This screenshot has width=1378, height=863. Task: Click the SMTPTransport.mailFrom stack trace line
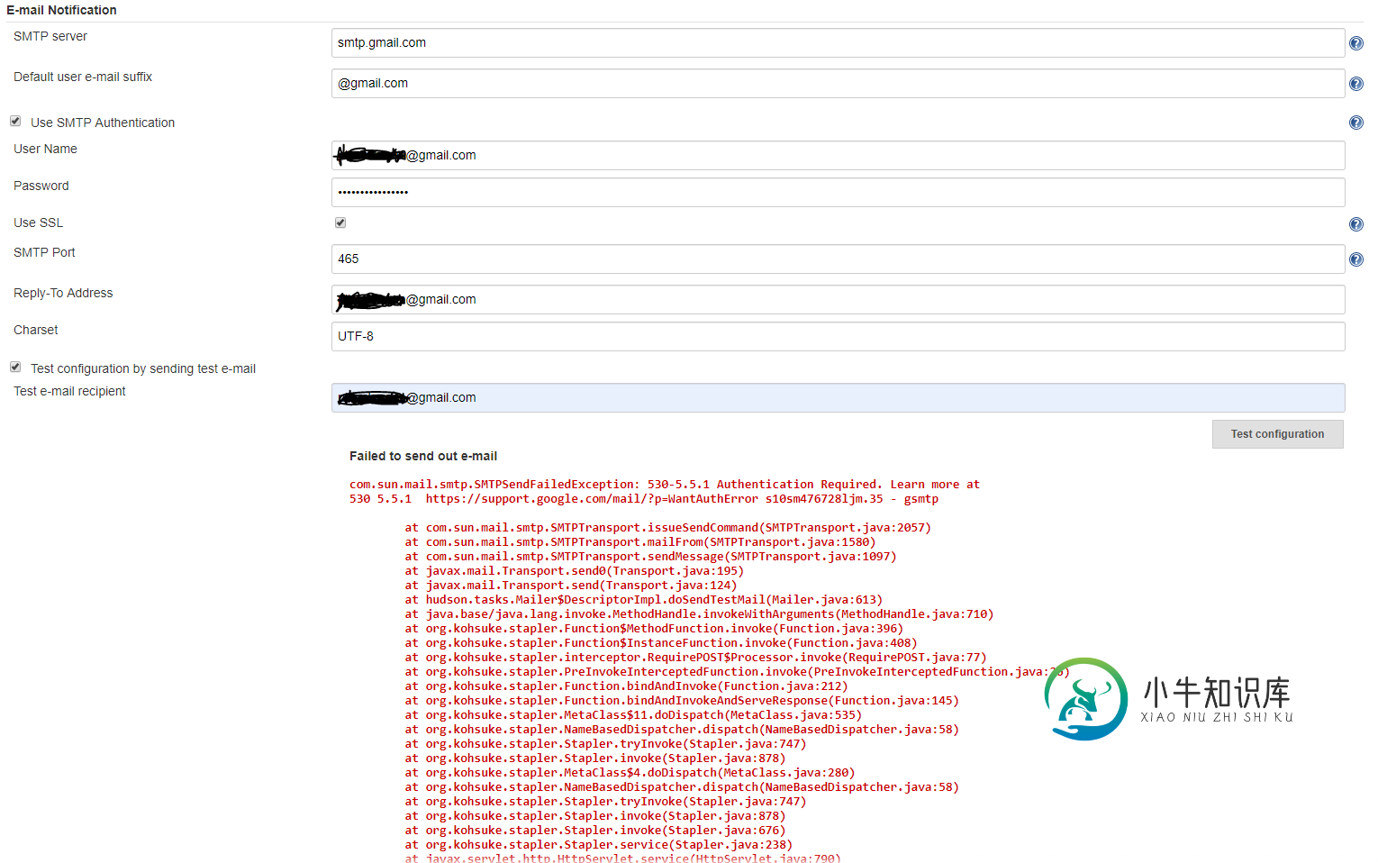(x=639, y=542)
